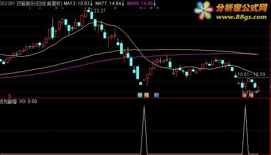Click the second XG signal spike near chart end
This screenshot has height=155, width=271.
[x=245, y=107]
